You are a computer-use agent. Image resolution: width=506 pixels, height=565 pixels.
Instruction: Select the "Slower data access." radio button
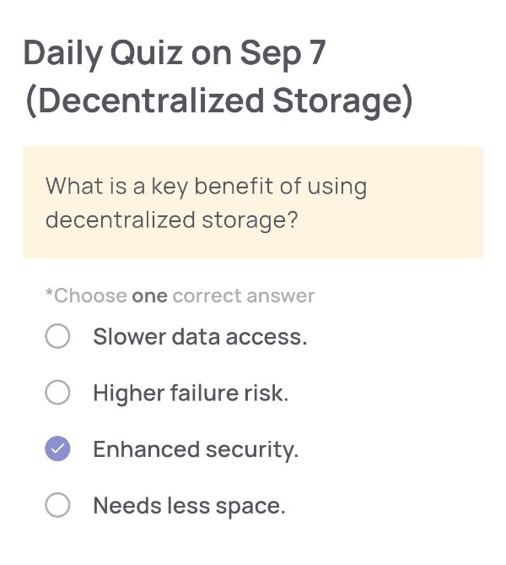pos(57,337)
